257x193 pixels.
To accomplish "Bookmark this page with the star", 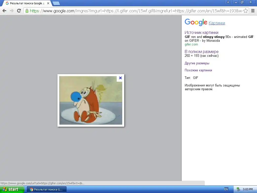I will [245, 11].
